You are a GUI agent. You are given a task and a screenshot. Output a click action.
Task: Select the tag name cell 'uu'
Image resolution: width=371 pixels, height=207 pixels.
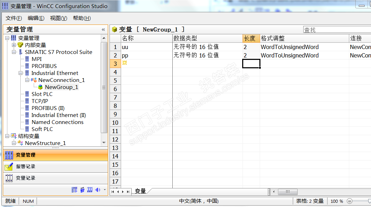click(147, 47)
